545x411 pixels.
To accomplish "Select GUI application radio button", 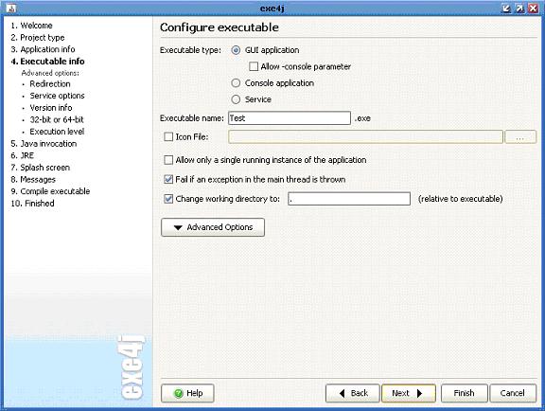I will click(x=236, y=50).
